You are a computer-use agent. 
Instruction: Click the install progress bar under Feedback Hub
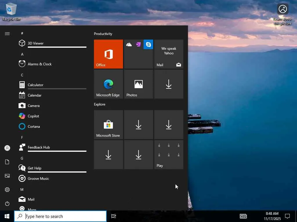point(57,151)
